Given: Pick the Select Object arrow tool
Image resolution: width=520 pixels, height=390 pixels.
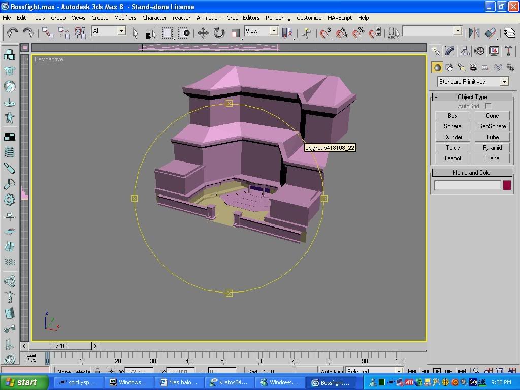Looking at the screenshot, I should 135,33.
